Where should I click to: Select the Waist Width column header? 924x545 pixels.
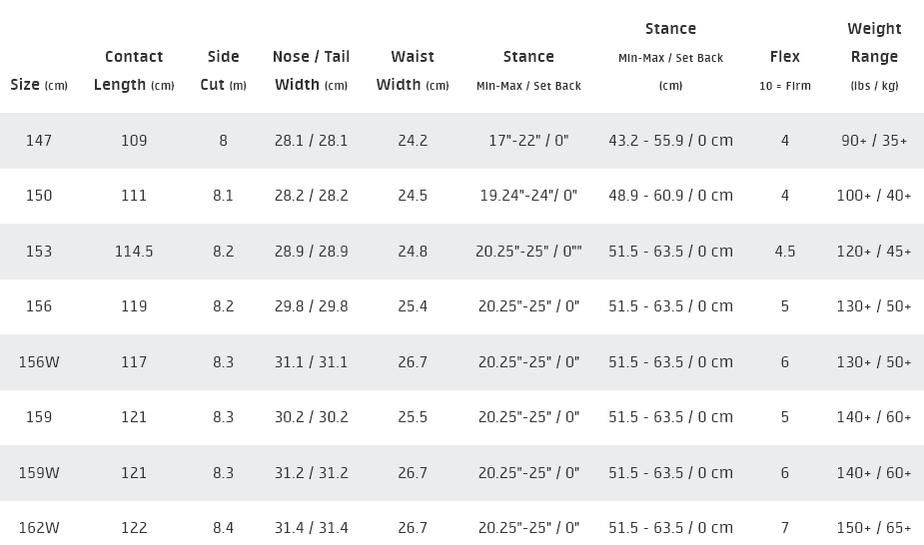pos(413,71)
